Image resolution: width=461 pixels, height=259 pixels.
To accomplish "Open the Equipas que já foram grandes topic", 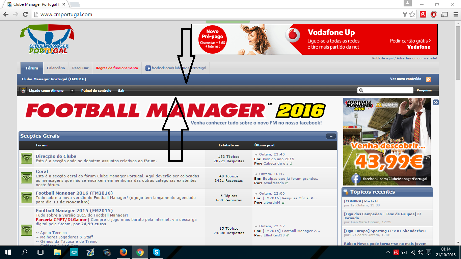I will tap(290, 178).
